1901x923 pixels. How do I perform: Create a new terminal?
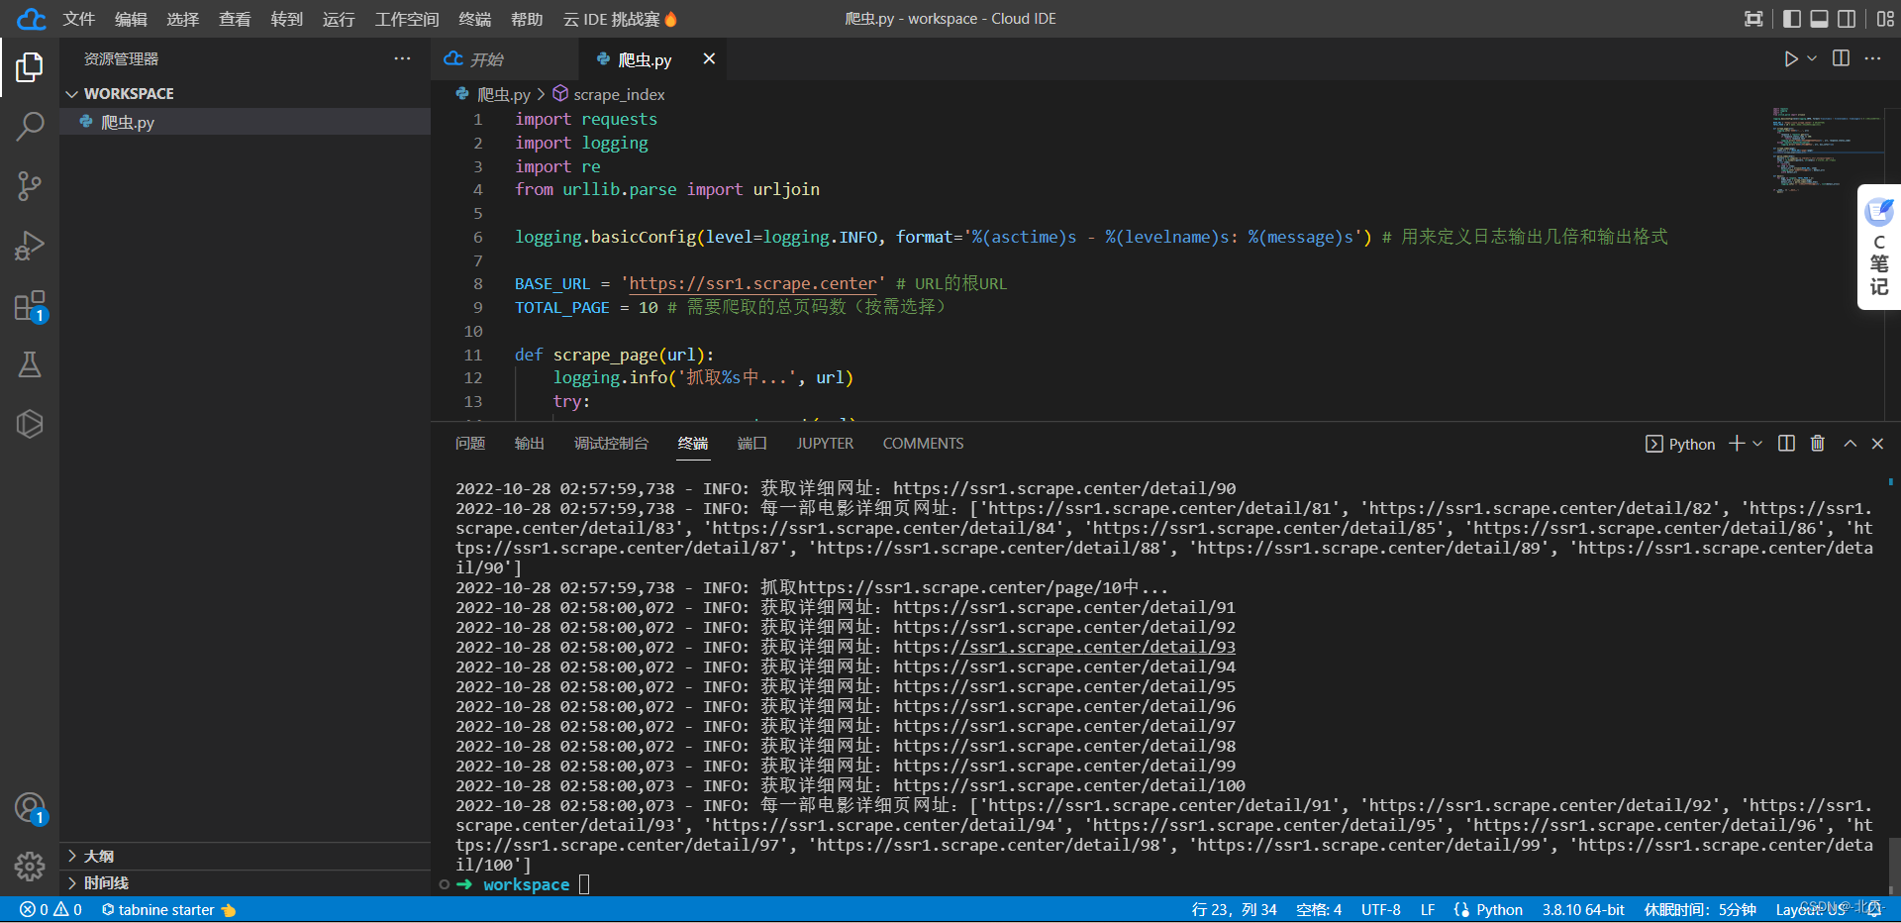coord(1737,444)
